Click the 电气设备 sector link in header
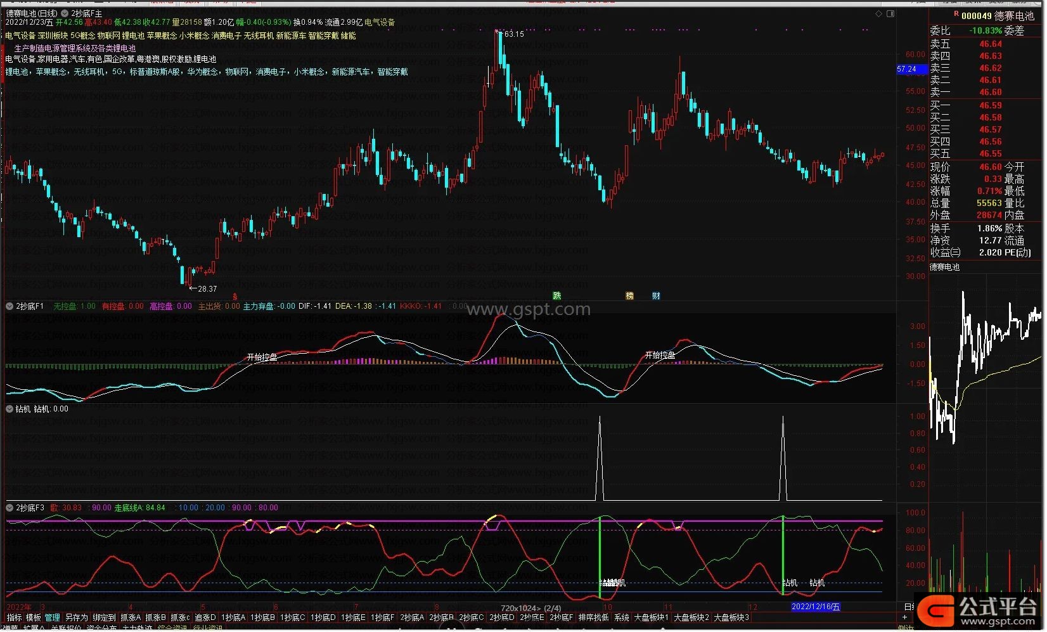The width and height of the screenshot is (1047, 632). [x=380, y=22]
